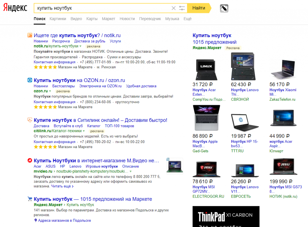Click Игровые ноутбуки sitelink under М.Видео
This screenshot has width=308, height=227.
coord(102,166)
